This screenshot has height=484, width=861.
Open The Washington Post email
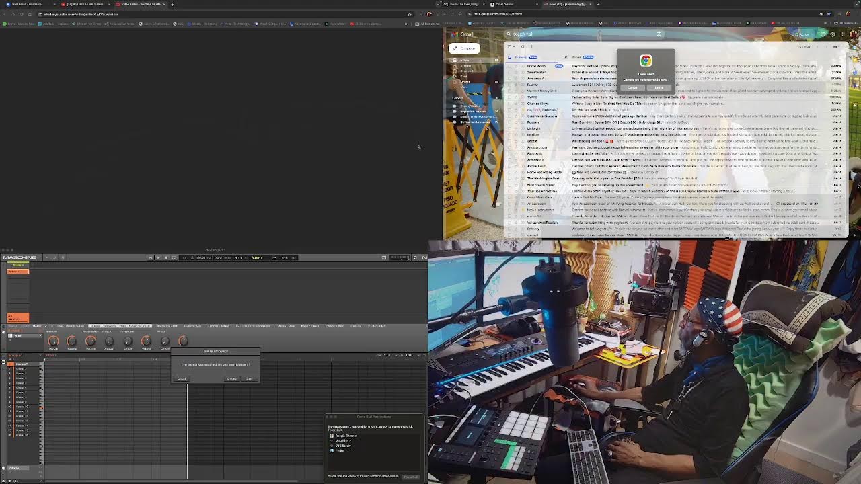point(676,179)
